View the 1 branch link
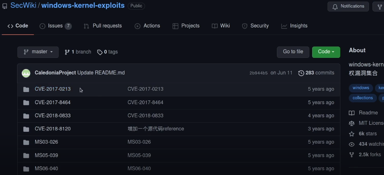Screen dimensions: 384x175 [78, 52]
